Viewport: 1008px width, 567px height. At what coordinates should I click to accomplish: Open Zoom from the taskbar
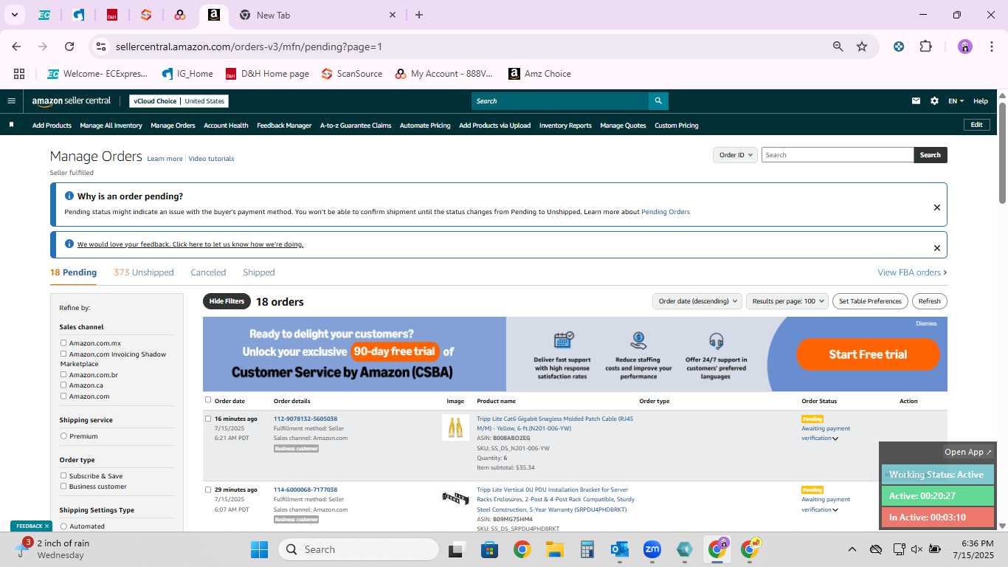652,549
